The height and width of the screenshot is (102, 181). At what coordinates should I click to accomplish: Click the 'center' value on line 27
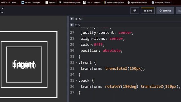coord(125,33)
